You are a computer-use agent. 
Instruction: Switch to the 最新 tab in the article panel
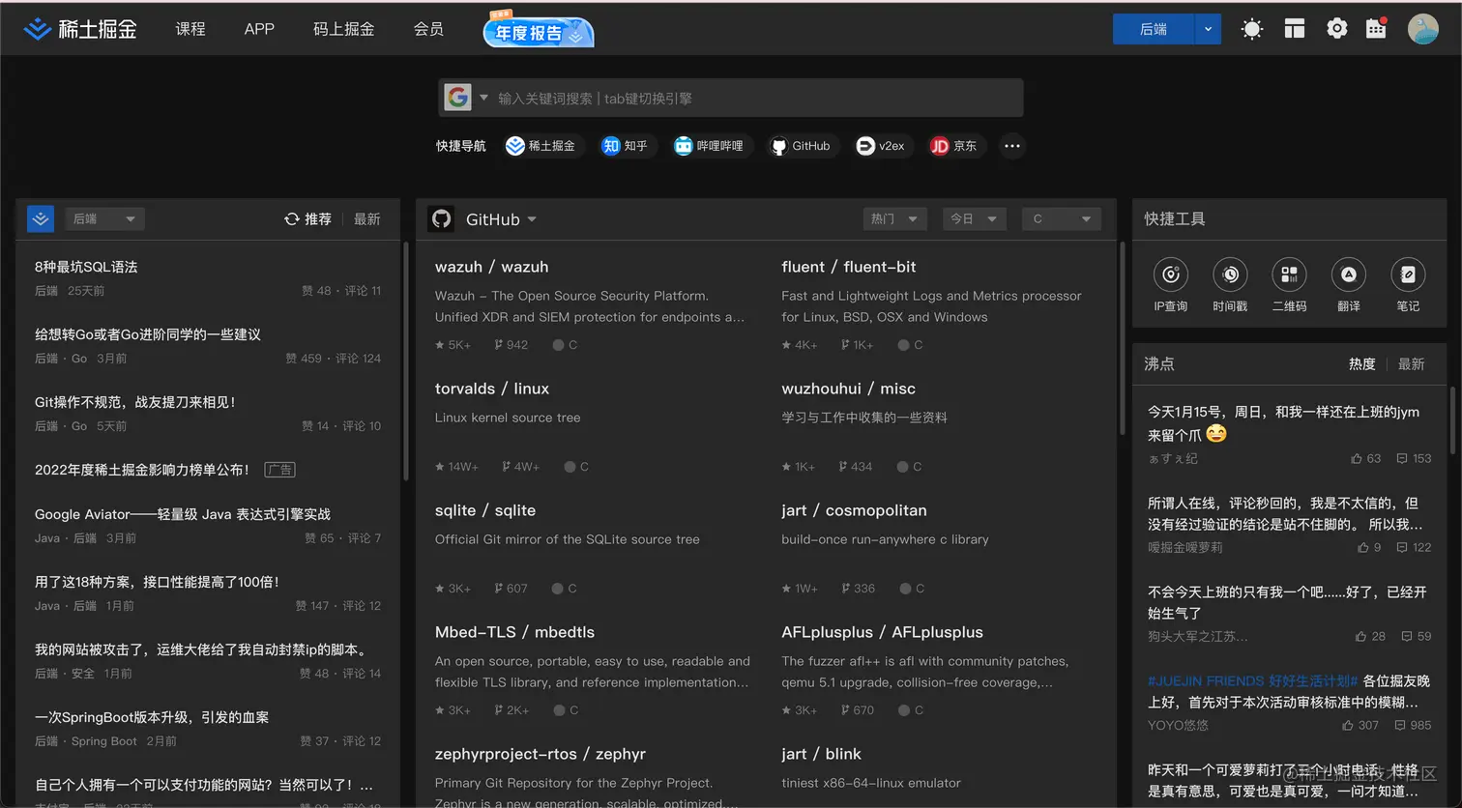point(367,219)
